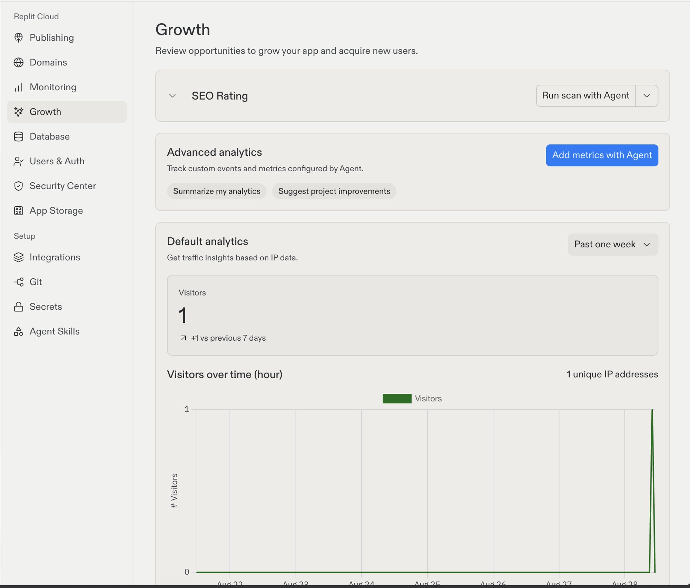Image resolution: width=690 pixels, height=588 pixels.
Task: Open the Secrets page
Action: pyautogui.click(x=67, y=307)
